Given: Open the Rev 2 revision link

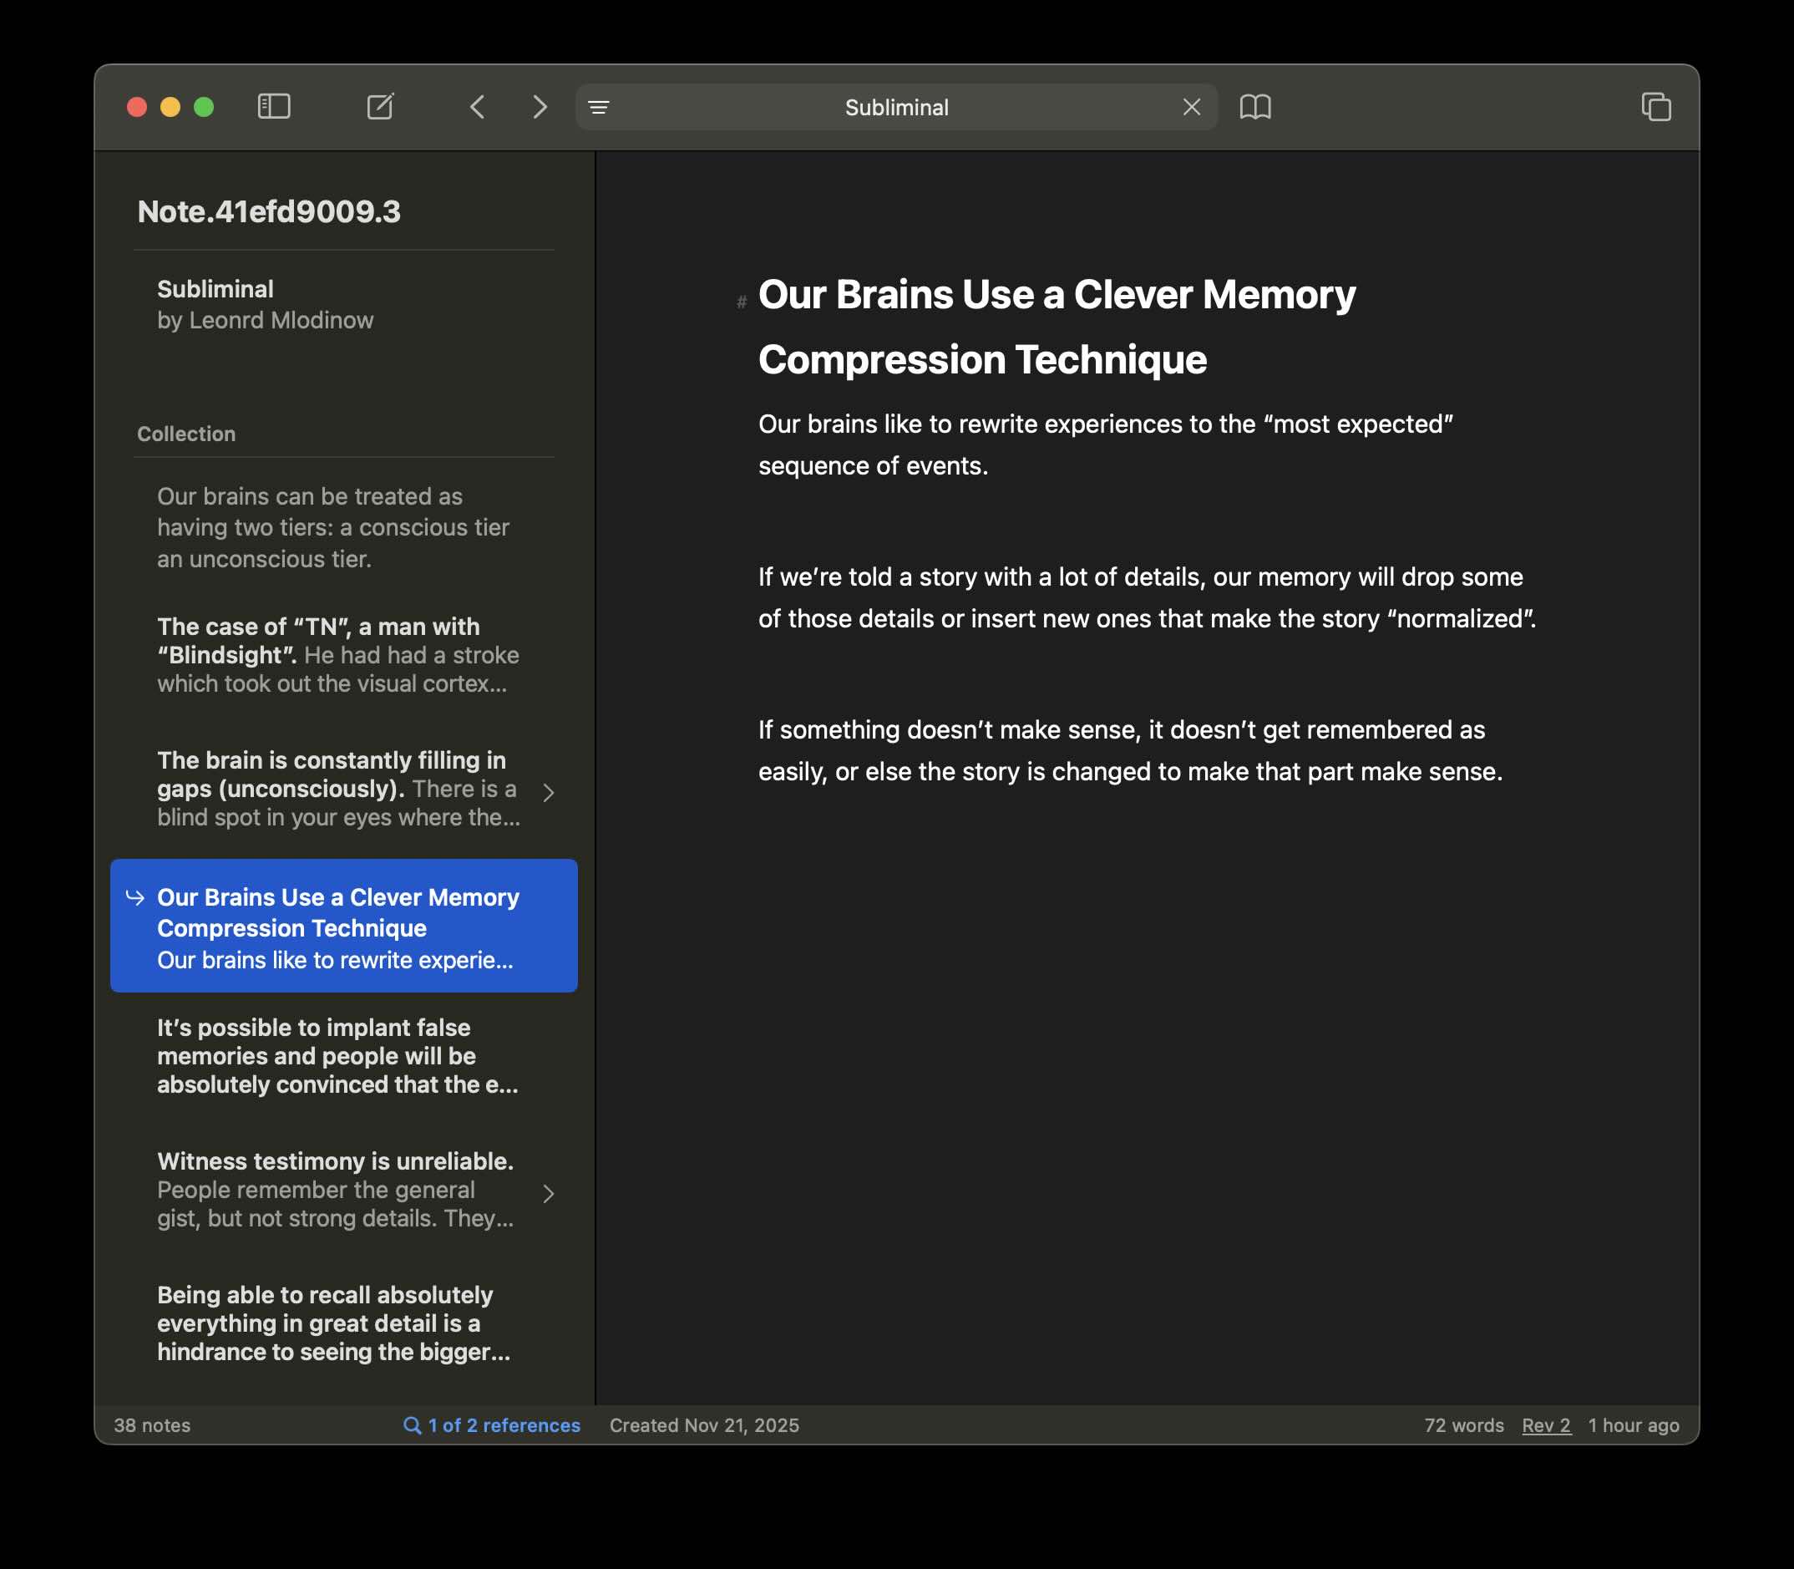Looking at the screenshot, I should [1545, 1425].
